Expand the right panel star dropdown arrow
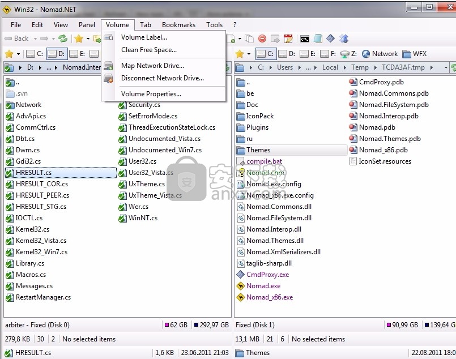Viewport: 456px width, 359px height. [249, 54]
